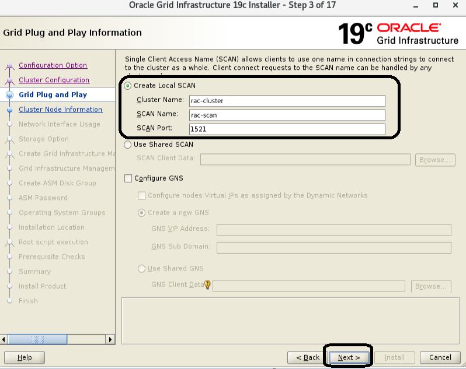The width and height of the screenshot is (466, 369).
Task: Select the Use Shared SCAN option
Action: pyautogui.click(x=128, y=145)
